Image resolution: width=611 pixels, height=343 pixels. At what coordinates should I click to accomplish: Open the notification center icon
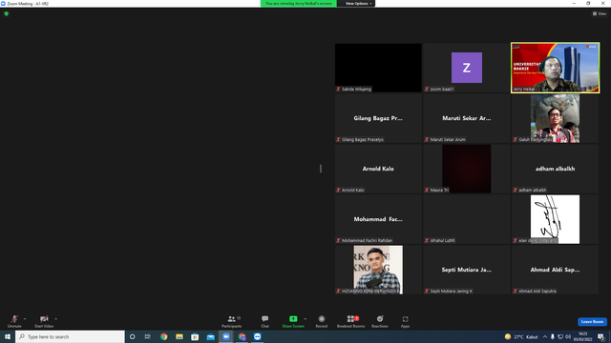click(x=600, y=336)
